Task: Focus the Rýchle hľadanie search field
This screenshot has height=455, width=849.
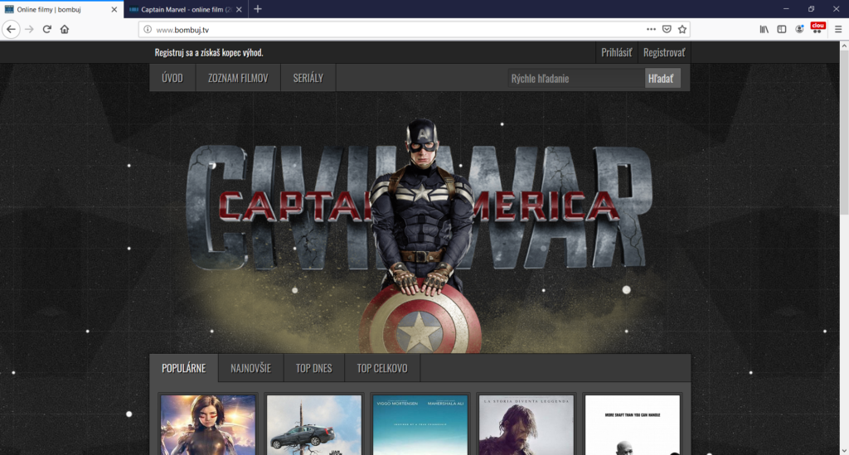Action: tap(575, 79)
